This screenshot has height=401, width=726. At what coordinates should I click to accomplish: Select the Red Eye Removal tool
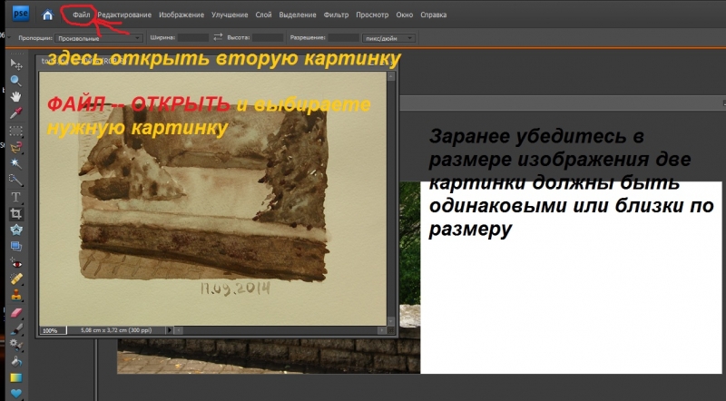15,262
